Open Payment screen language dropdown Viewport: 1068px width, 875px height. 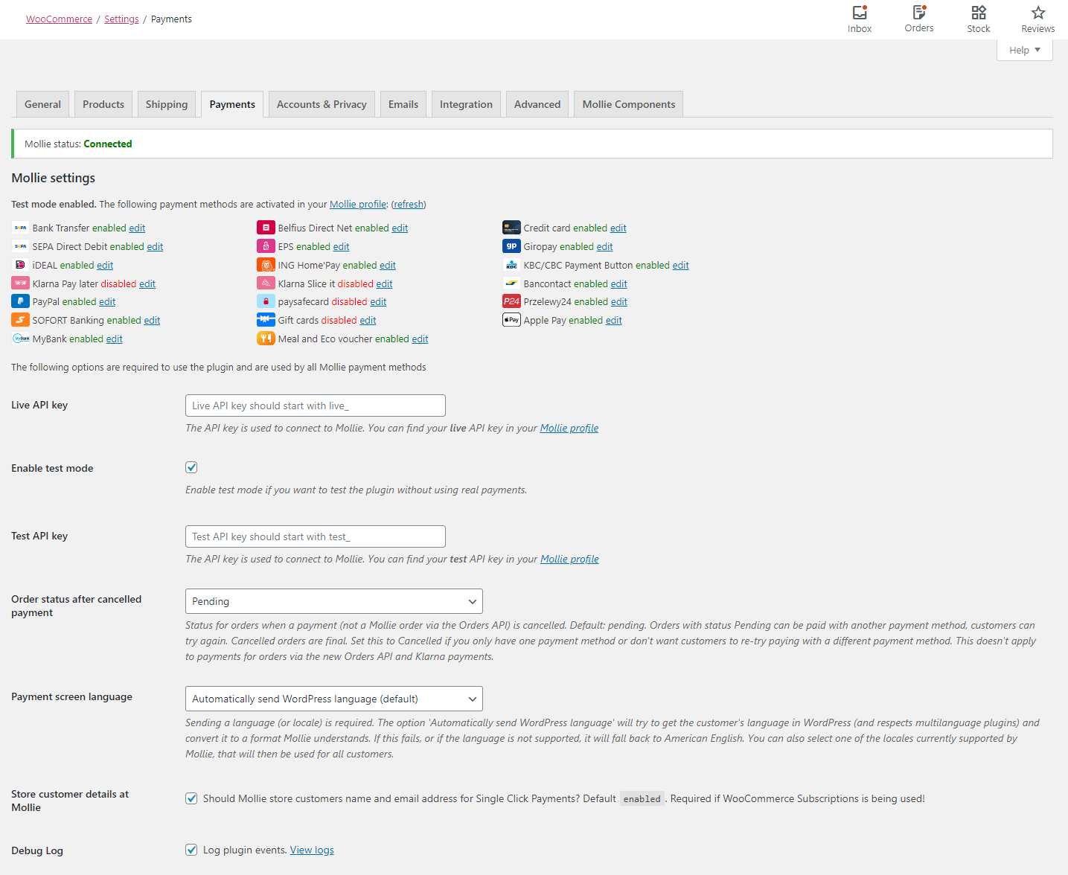(333, 699)
